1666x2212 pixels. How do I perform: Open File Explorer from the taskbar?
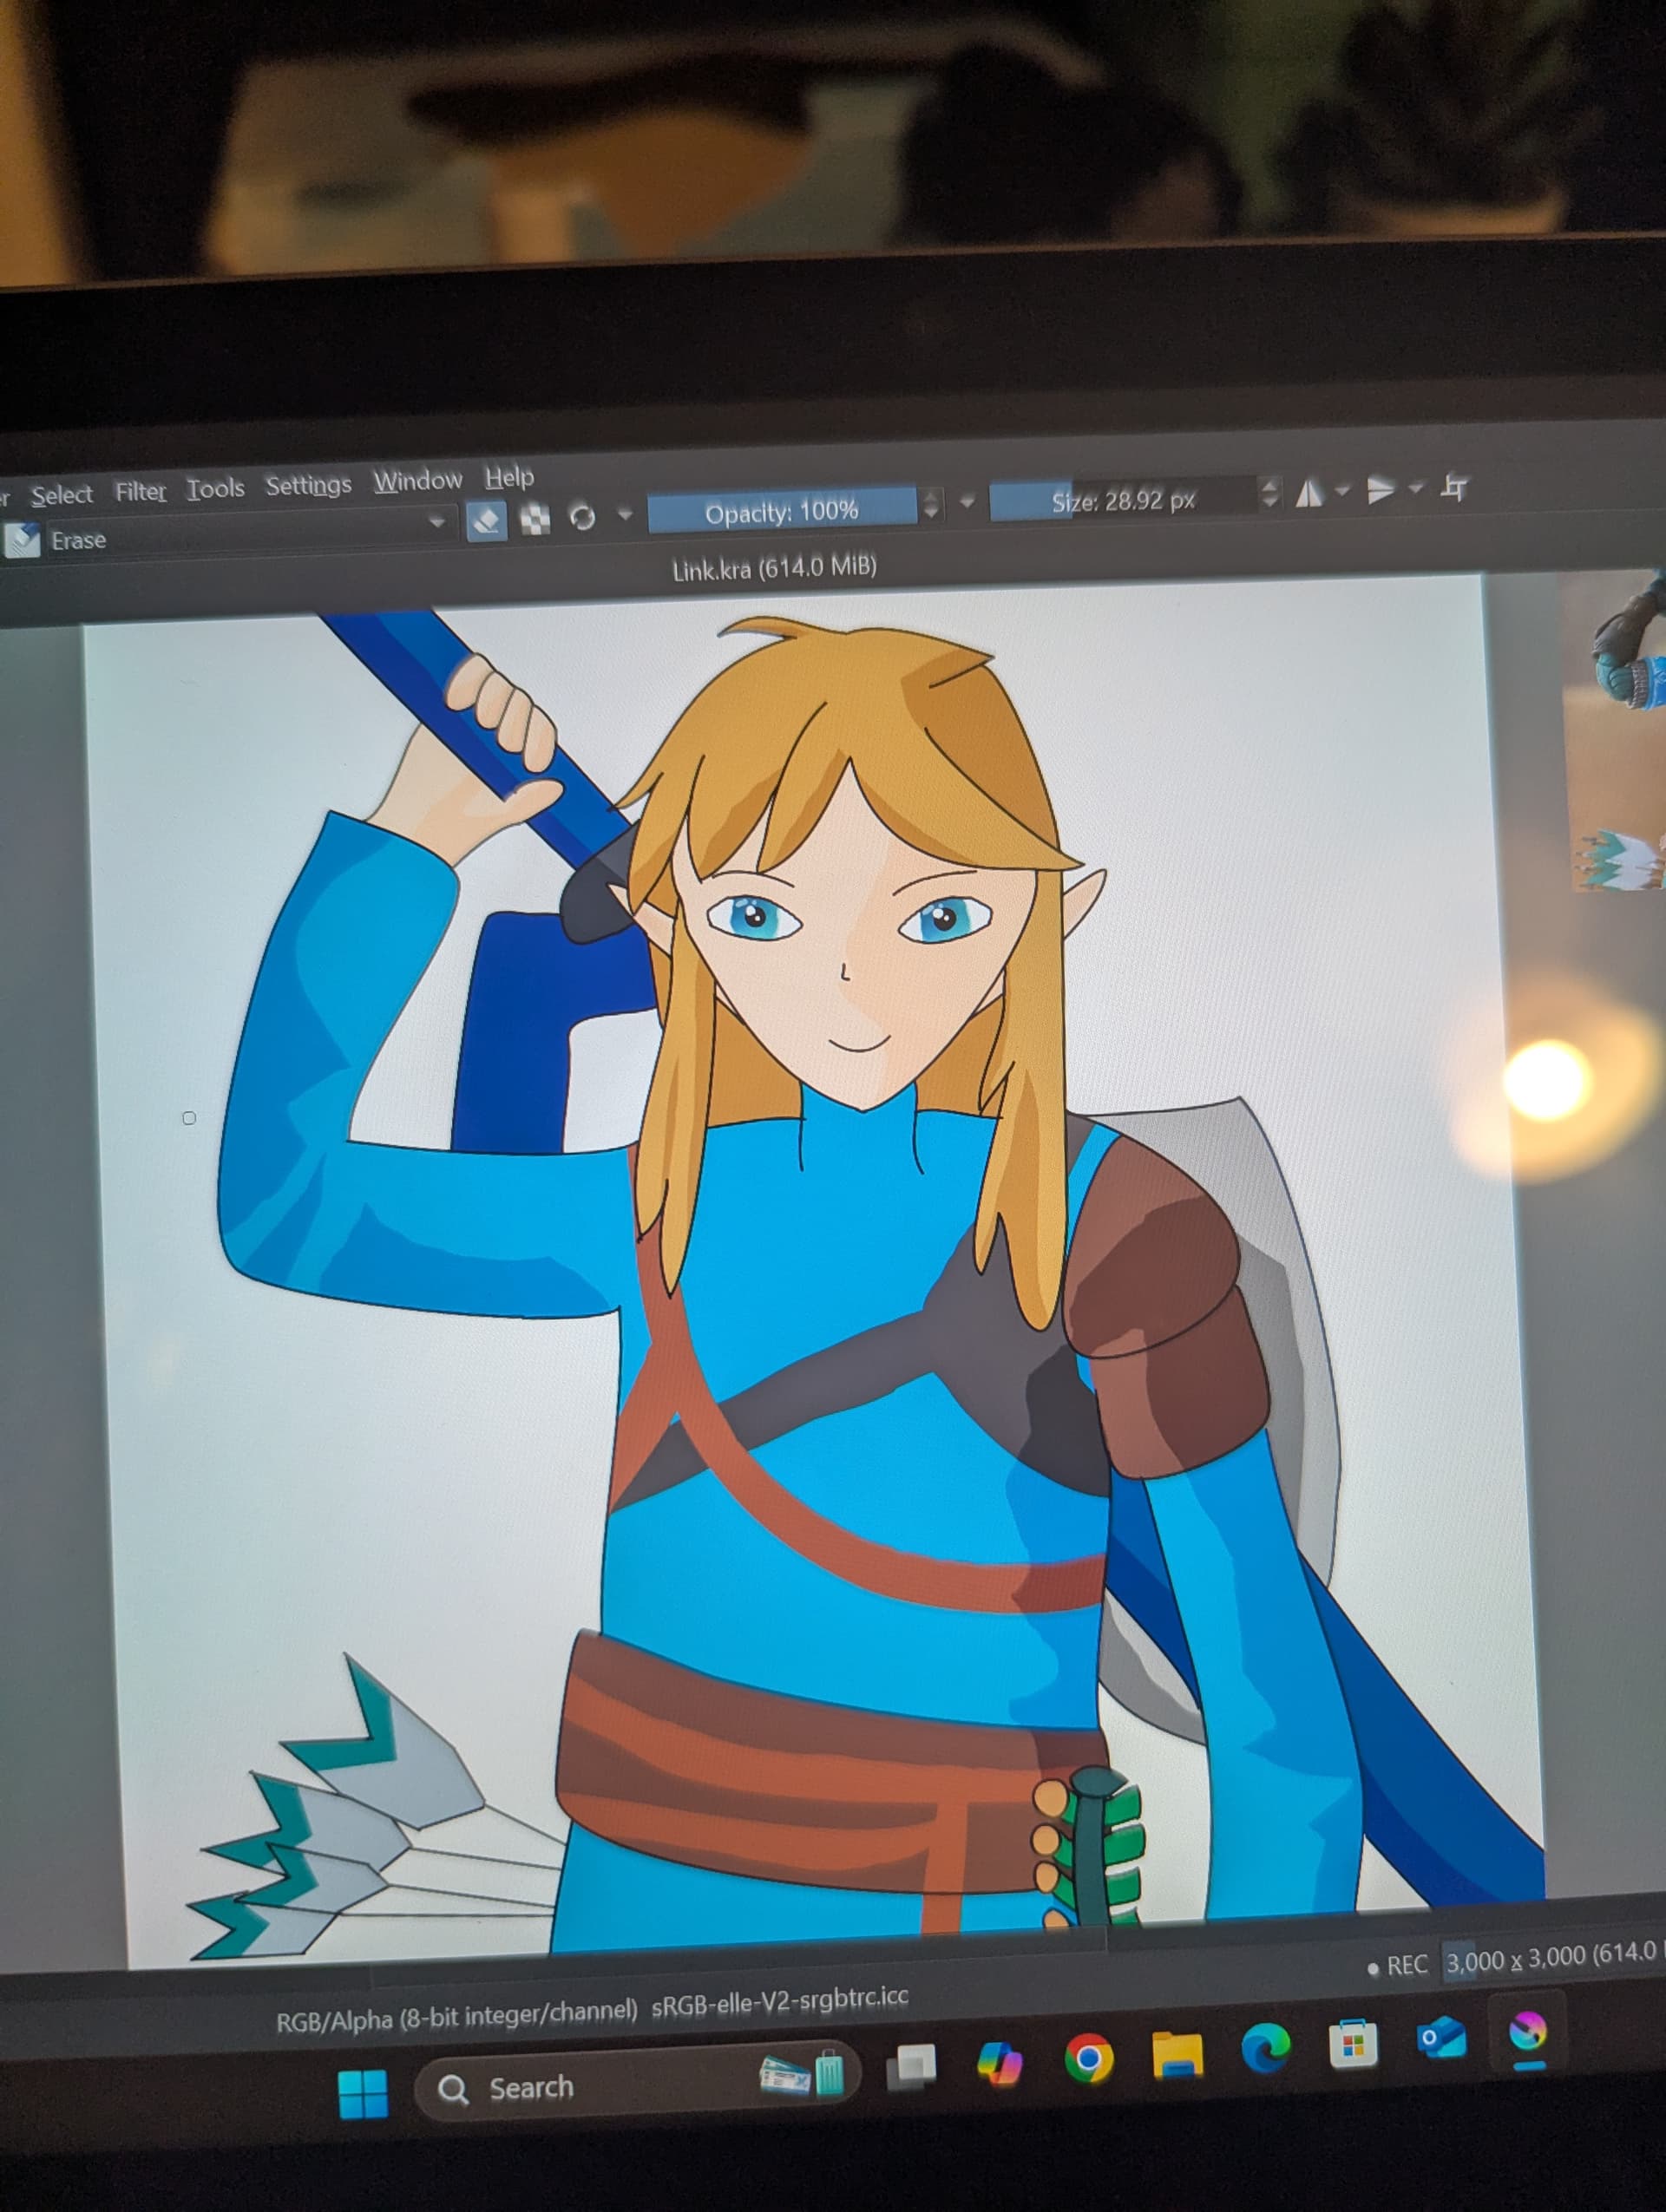(x=1177, y=2055)
